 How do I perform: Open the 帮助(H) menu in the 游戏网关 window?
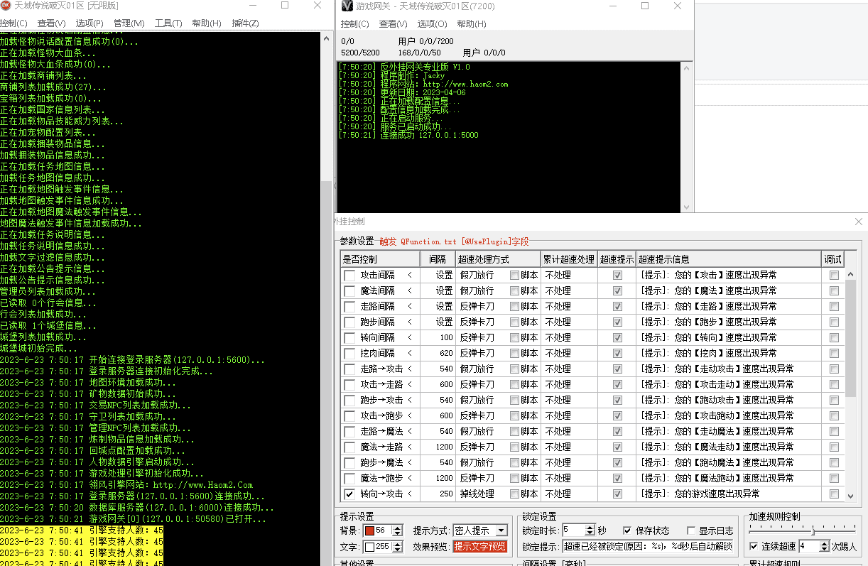click(x=472, y=23)
